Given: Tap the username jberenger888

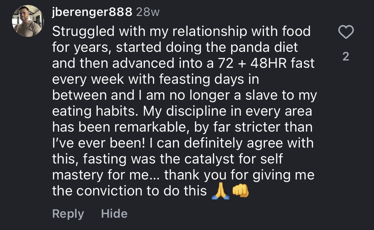Looking at the screenshot, I should click(92, 13).
